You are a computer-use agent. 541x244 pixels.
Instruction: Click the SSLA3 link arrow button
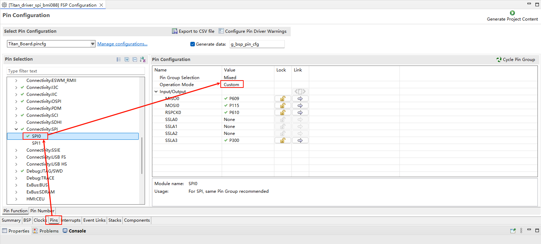tap(300, 140)
